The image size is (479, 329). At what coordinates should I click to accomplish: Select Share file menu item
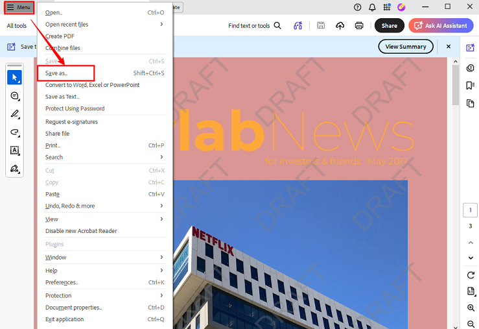[x=104, y=133]
